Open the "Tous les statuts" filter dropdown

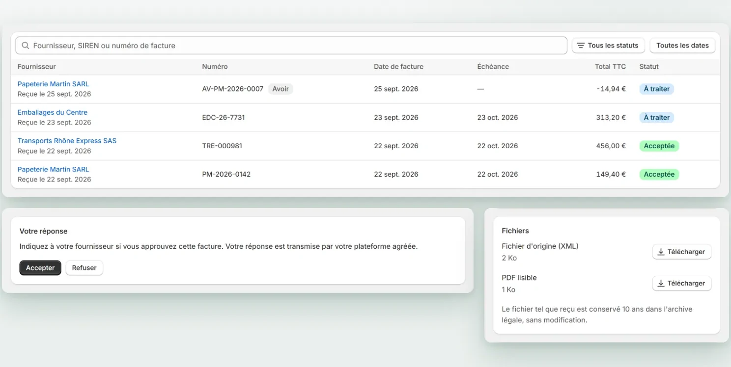pyautogui.click(x=608, y=46)
